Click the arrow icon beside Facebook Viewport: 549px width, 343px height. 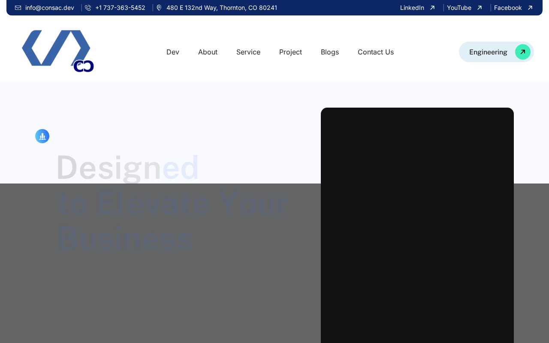tap(530, 8)
